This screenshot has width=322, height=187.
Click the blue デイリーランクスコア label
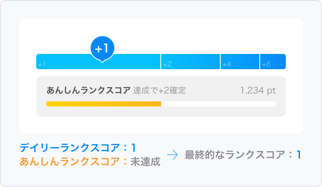pyautogui.click(x=70, y=148)
